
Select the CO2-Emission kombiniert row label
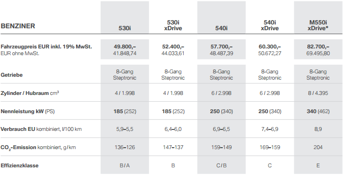point(38,148)
